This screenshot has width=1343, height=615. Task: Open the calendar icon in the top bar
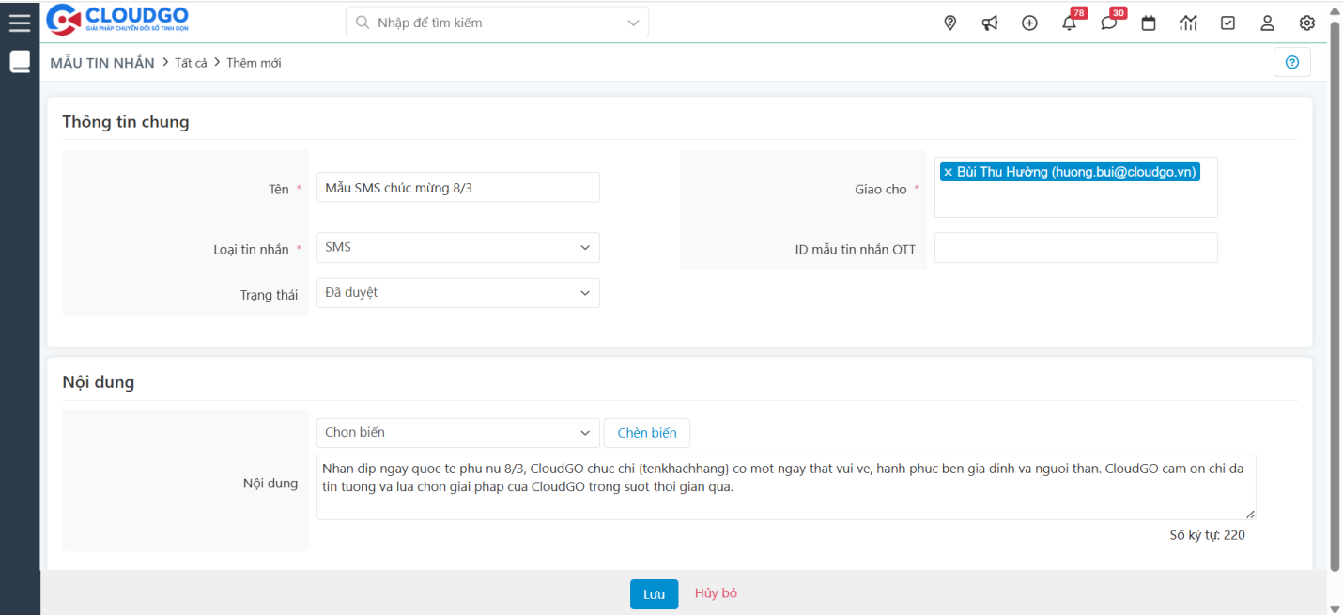click(1148, 23)
